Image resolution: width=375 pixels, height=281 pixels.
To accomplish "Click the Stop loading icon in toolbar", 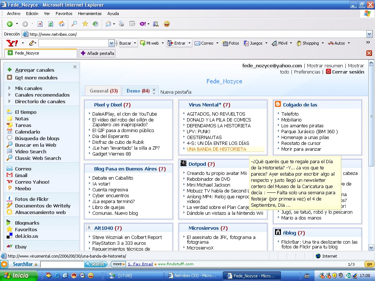I will coord(40,24).
